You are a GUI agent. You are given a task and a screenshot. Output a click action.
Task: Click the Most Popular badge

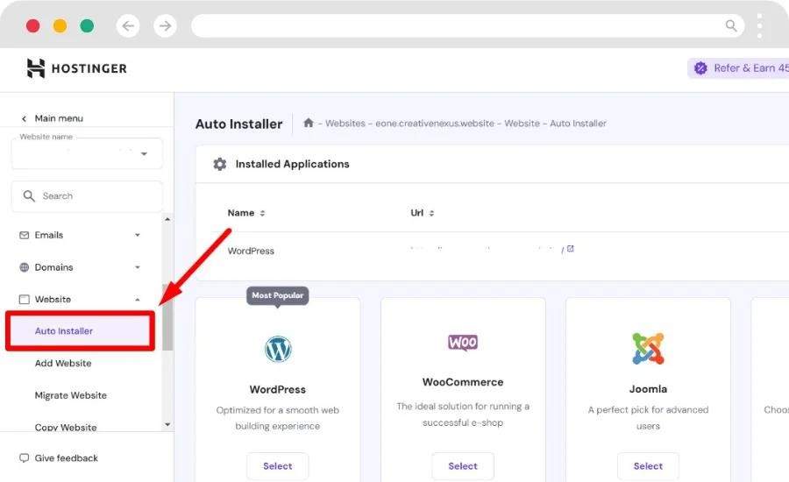point(277,295)
